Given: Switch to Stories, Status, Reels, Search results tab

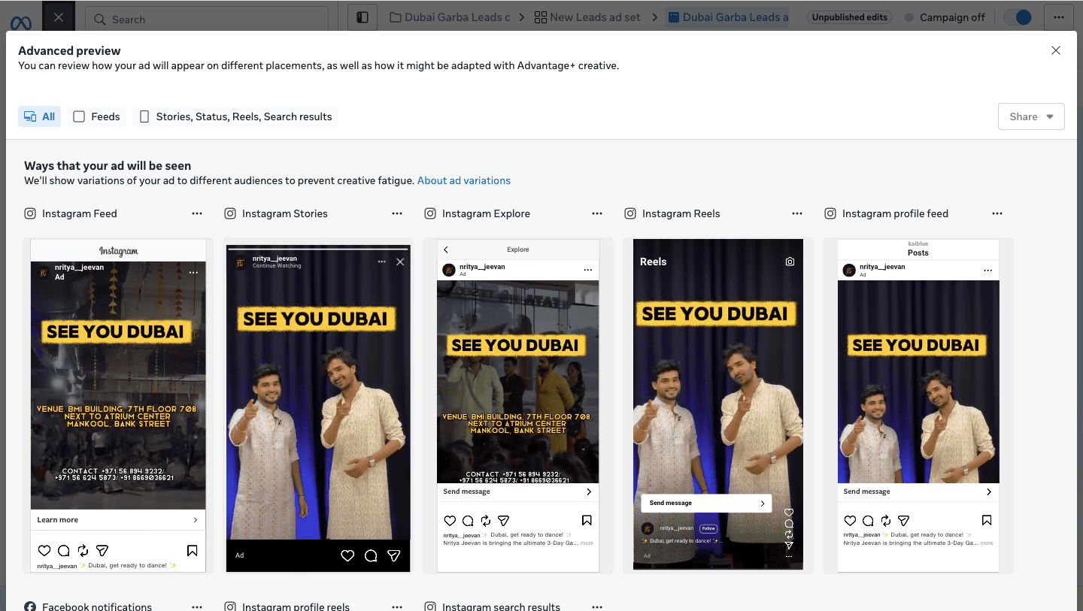Looking at the screenshot, I should [235, 116].
